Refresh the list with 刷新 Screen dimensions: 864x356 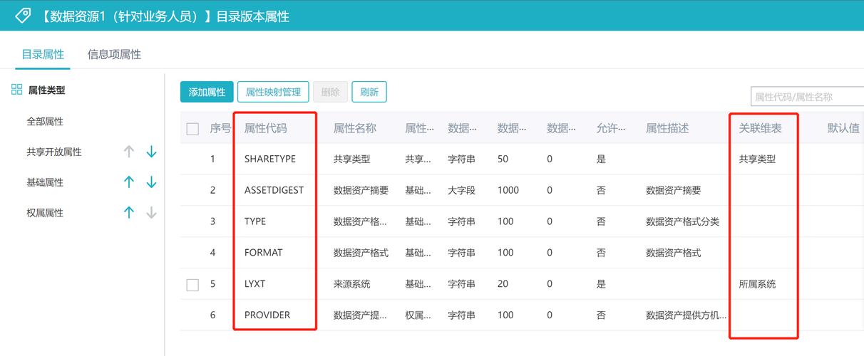[369, 92]
